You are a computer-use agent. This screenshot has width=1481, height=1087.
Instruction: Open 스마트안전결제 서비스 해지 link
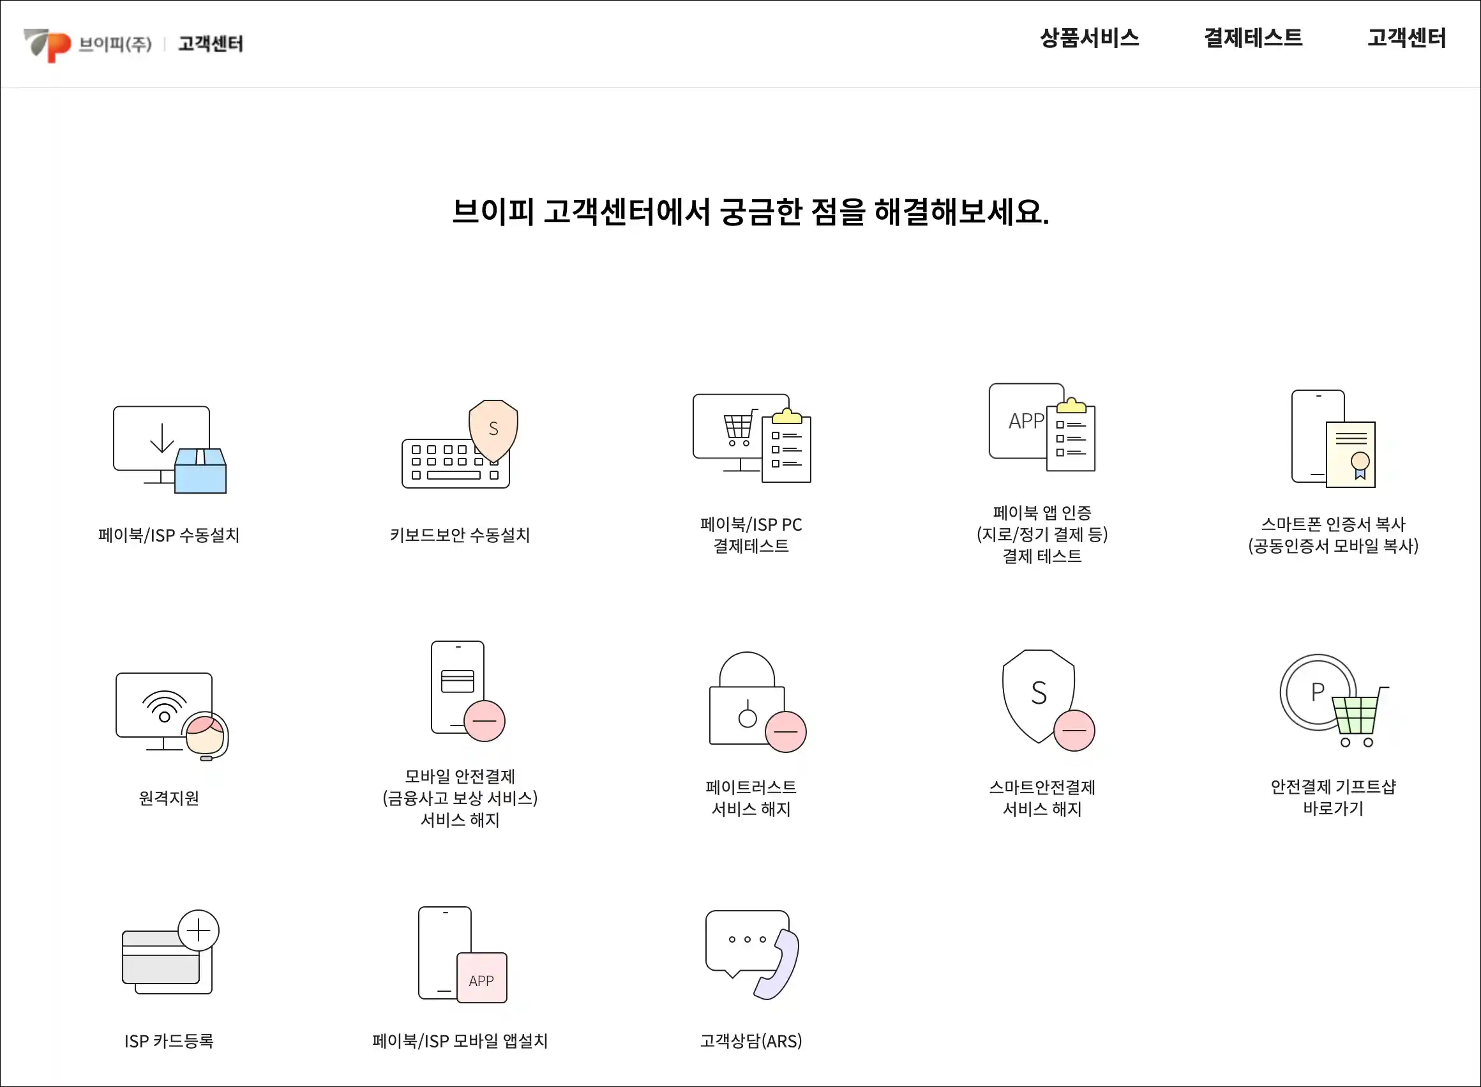click(1042, 798)
